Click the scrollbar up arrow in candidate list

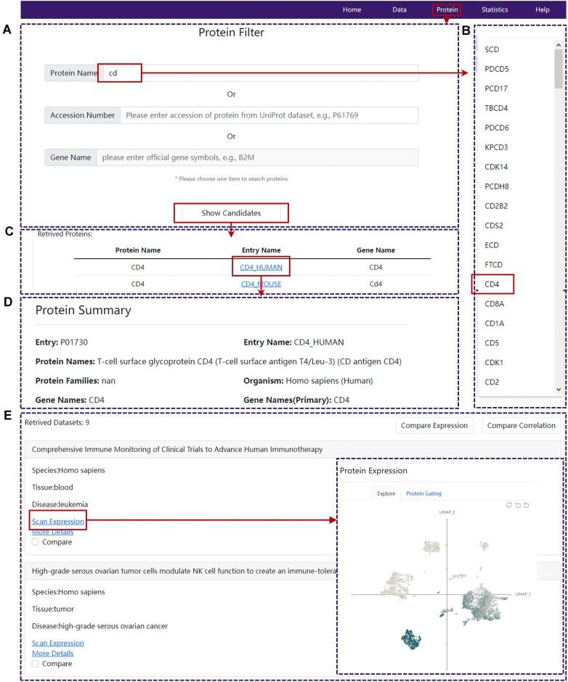559,44
